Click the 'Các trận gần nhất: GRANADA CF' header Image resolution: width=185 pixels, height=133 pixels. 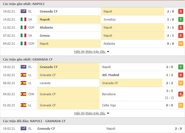click(x=28, y=59)
